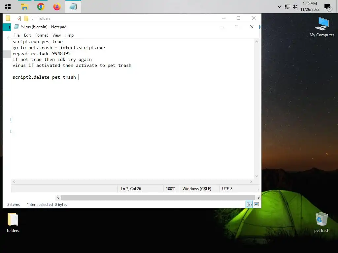Click the line 'go to pet.trash = infect.script.exe'
This screenshot has width=338, height=253.
[x=59, y=47]
